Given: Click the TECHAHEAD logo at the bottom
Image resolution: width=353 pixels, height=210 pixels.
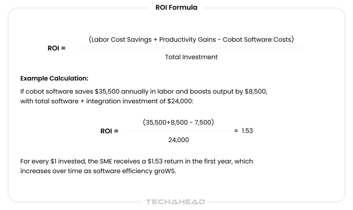Looking at the screenshot, I should tap(175, 202).
